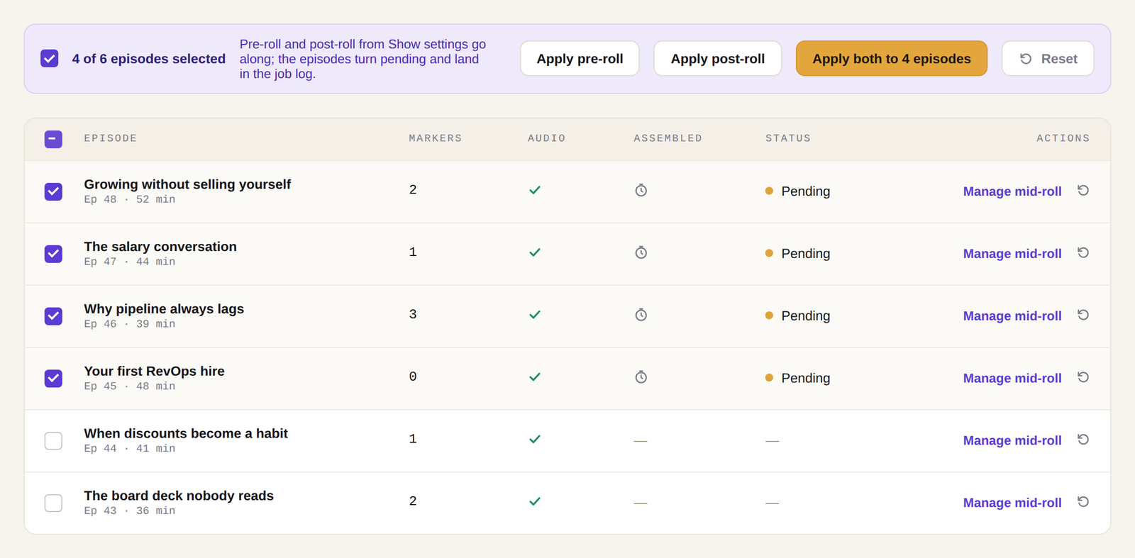This screenshot has width=1135, height=558.
Task: Click marker count 3 for Why pipeline always lags
Action: pos(413,314)
